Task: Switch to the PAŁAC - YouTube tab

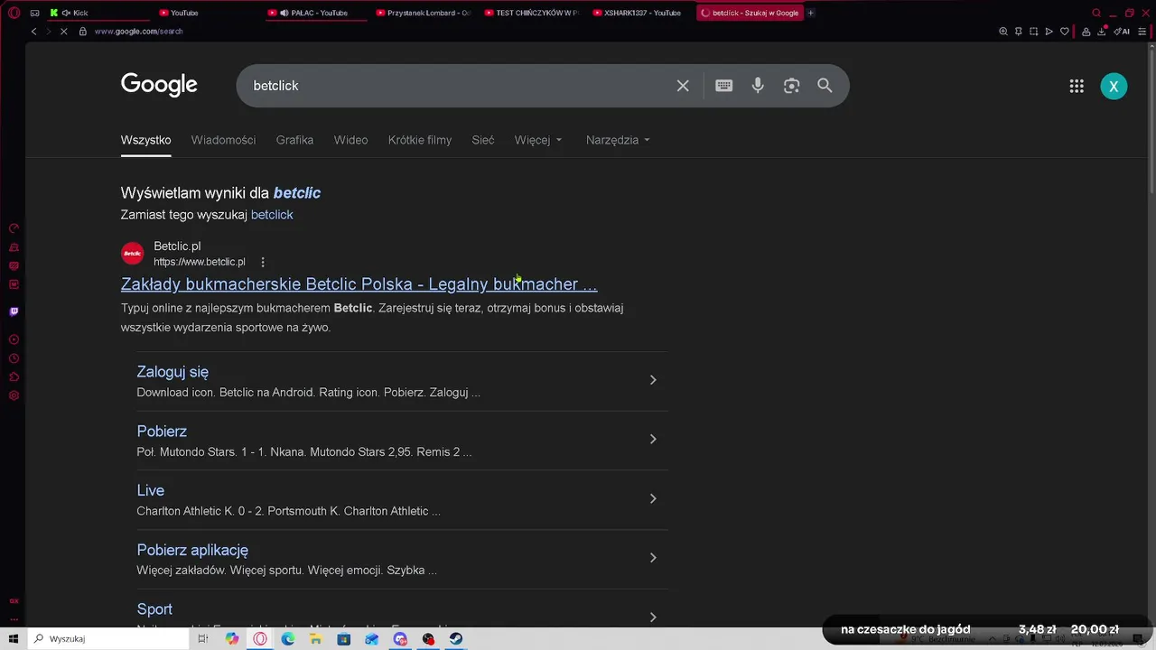Action: tap(314, 13)
